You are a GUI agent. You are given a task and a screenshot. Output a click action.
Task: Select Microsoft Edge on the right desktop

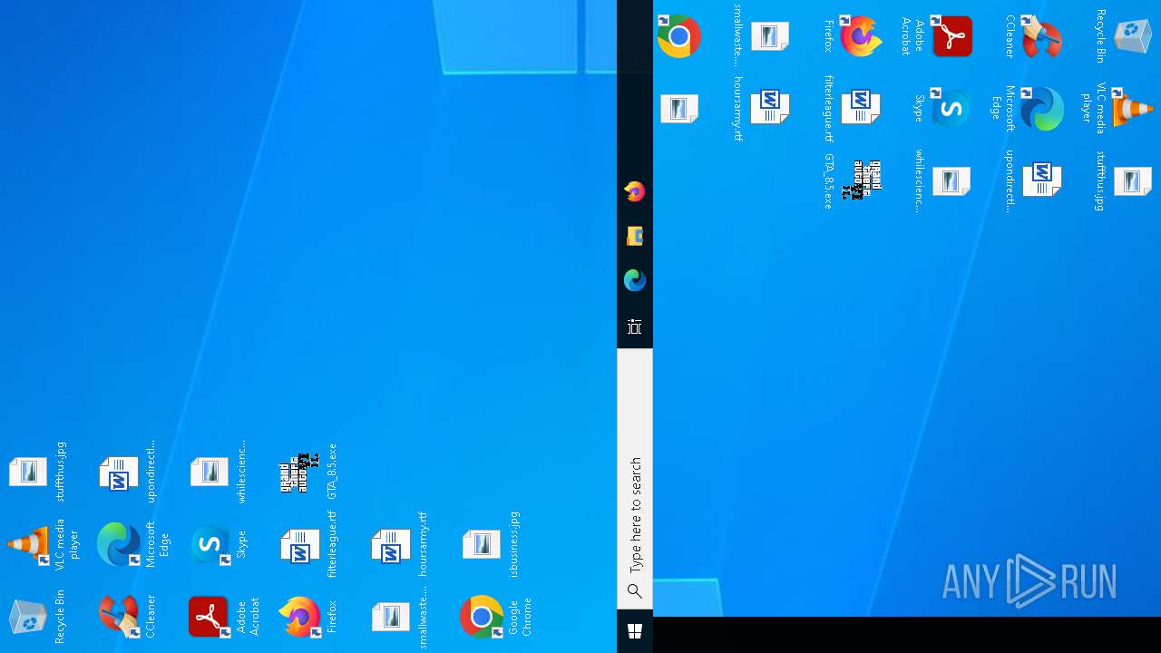click(1028, 109)
